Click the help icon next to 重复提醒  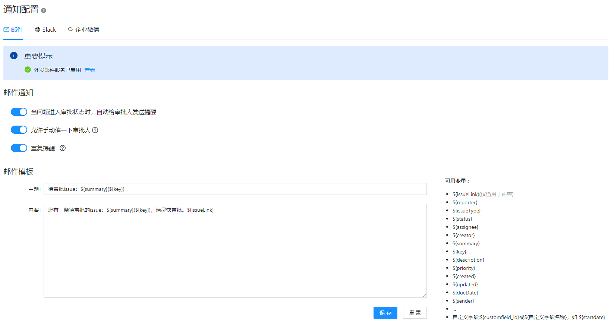pos(63,148)
